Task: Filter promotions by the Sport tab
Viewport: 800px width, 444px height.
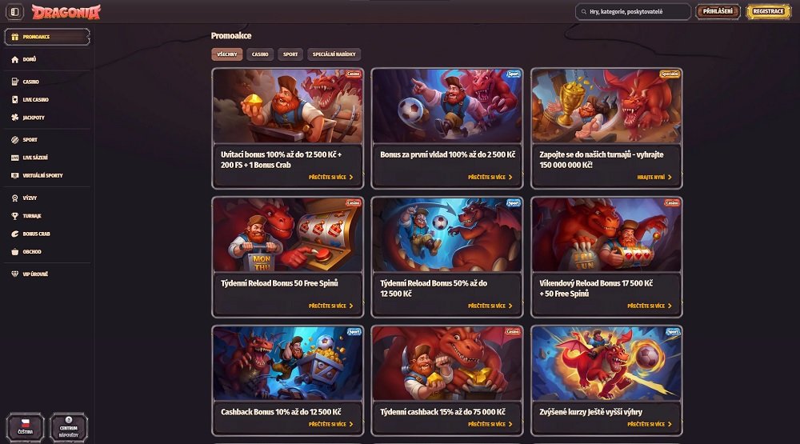Action: 290,54
